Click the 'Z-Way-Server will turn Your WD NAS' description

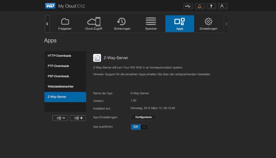[x=138, y=68]
